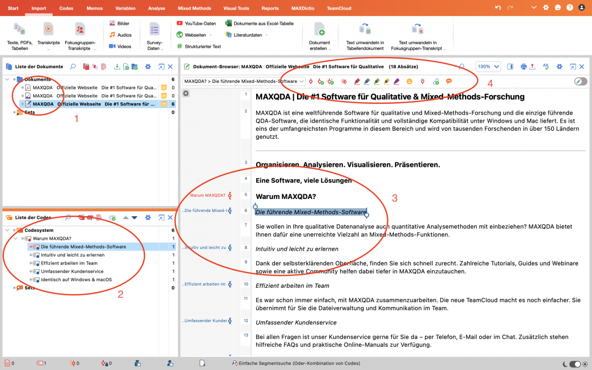
Task: Switch to the Codes tab
Action: click(66, 8)
